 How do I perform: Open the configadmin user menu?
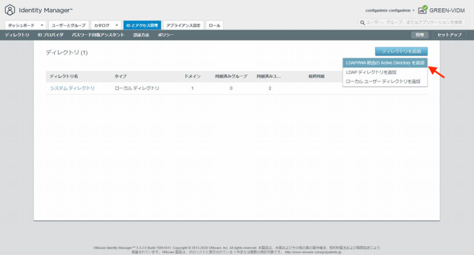tap(390, 10)
